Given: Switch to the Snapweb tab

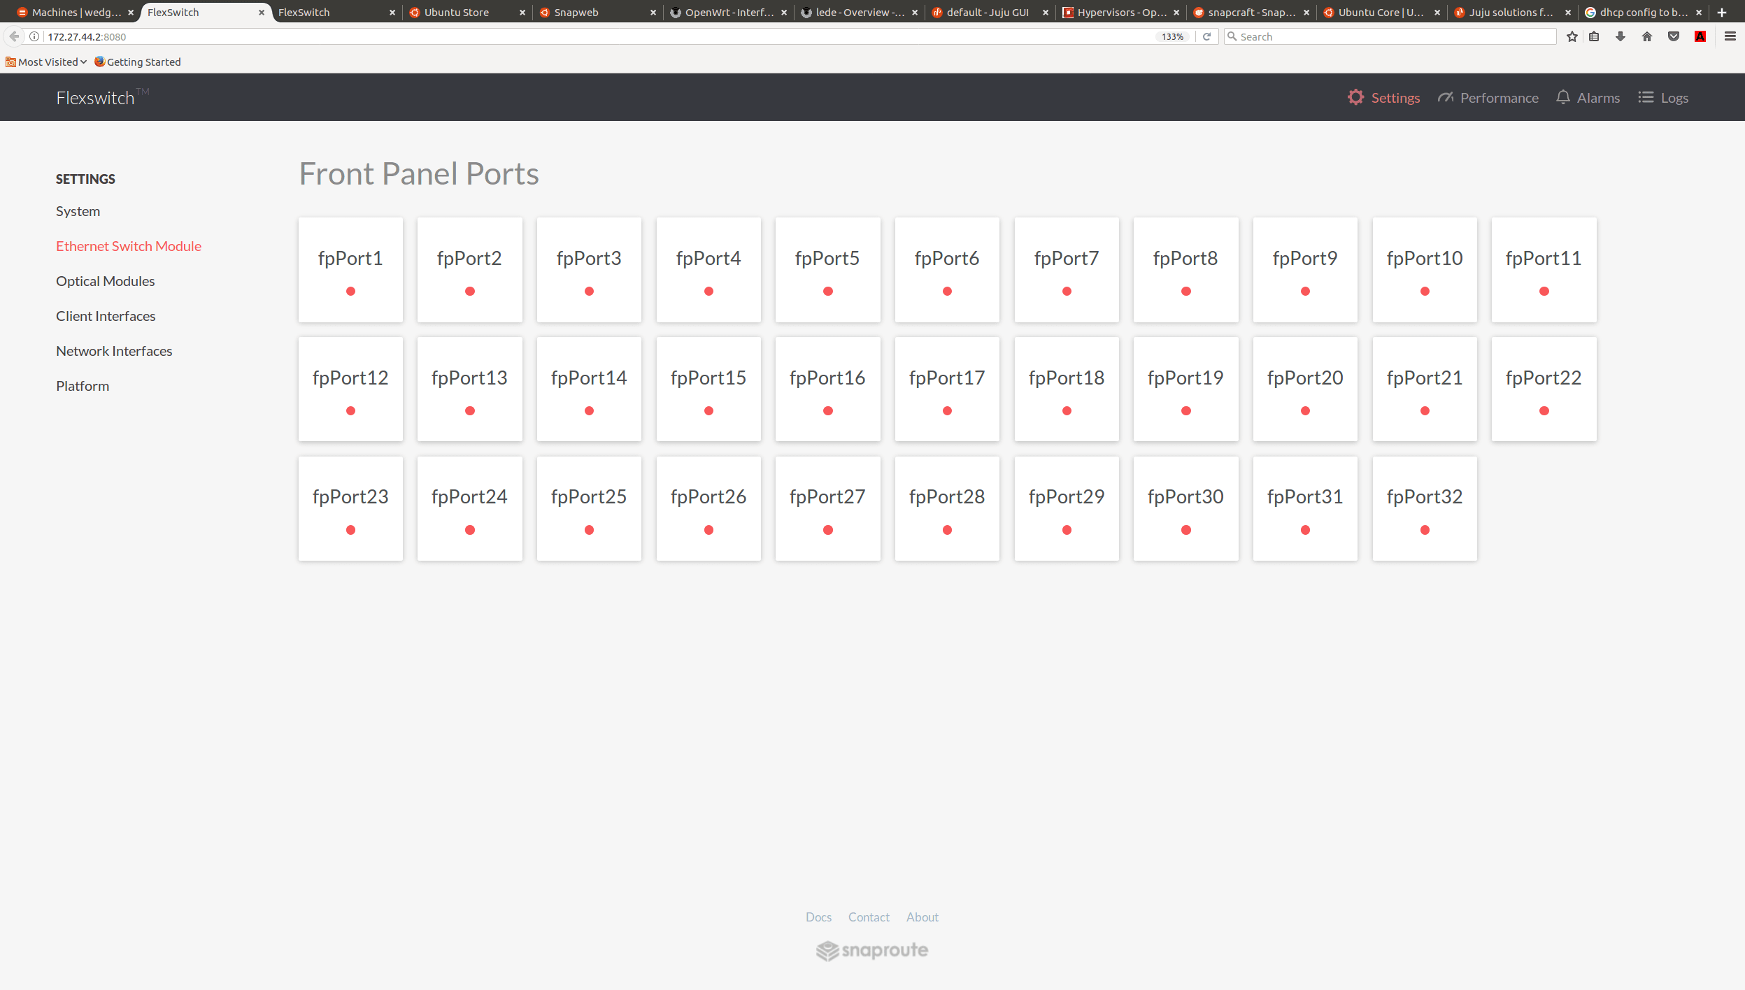Looking at the screenshot, I should tap(576, 12).
